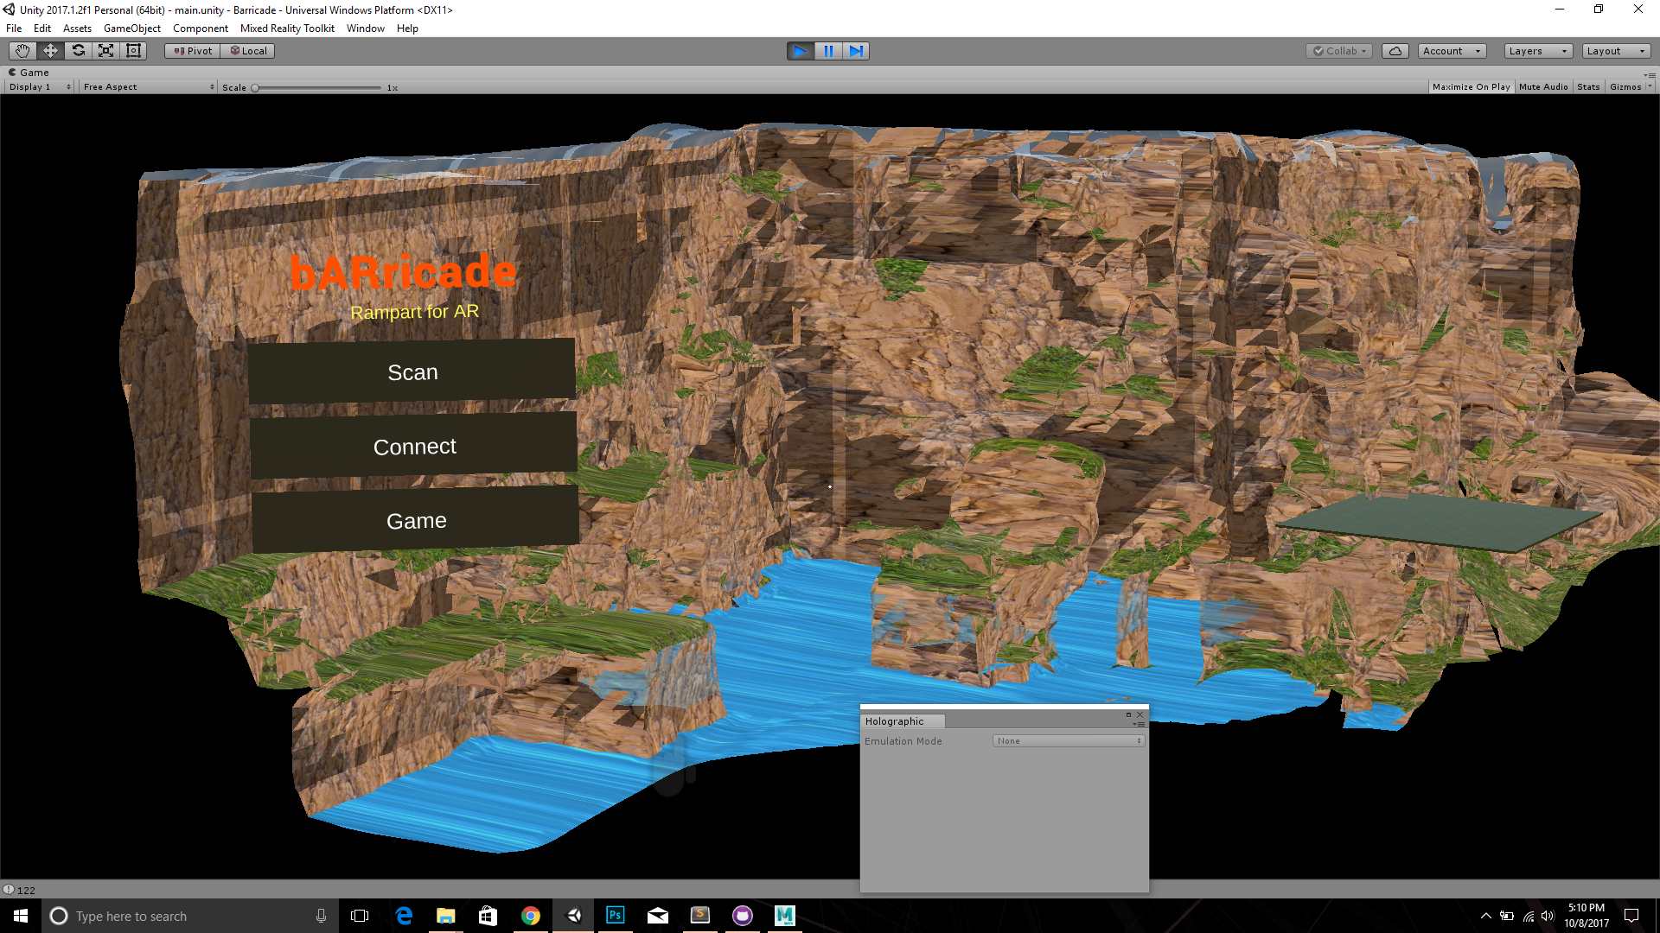The image size is (1660, 933).
Task: Click the Scan button in game
Action: click(412, 372)
